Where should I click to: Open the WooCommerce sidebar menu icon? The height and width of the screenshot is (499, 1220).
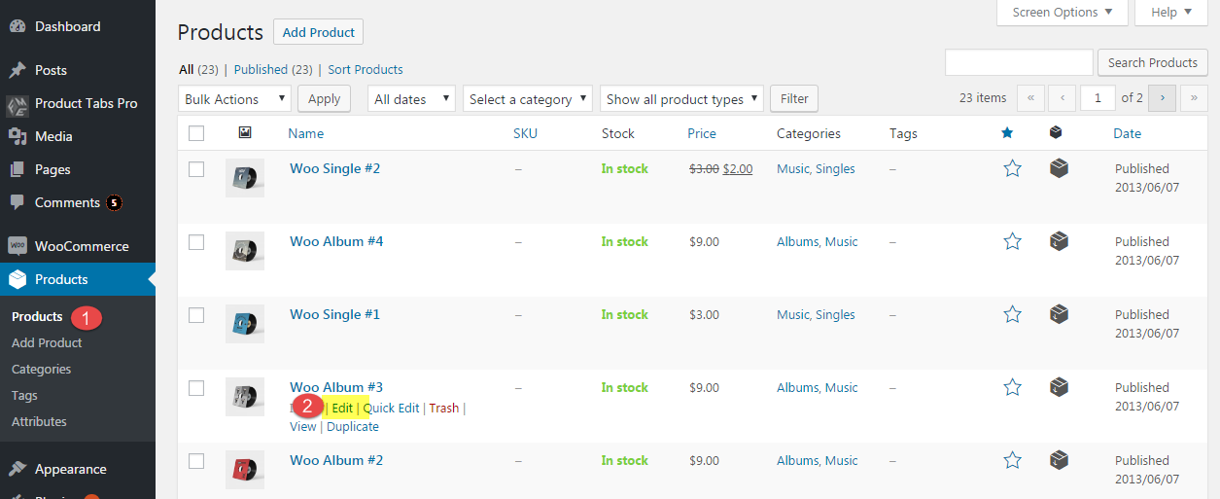click(x=17, y=246)
